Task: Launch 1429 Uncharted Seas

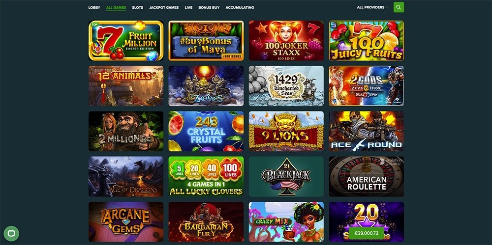Action: coord(286,86)
